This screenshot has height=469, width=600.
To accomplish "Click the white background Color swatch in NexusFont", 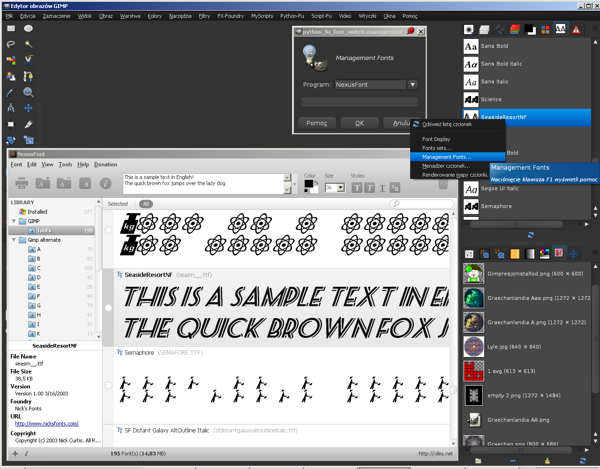I will (x=315, y=189).
